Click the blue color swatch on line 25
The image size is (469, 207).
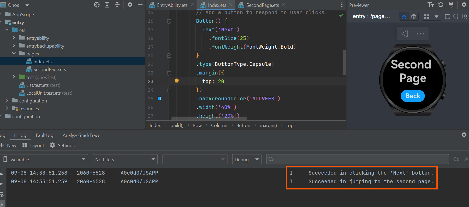[159, 99]
